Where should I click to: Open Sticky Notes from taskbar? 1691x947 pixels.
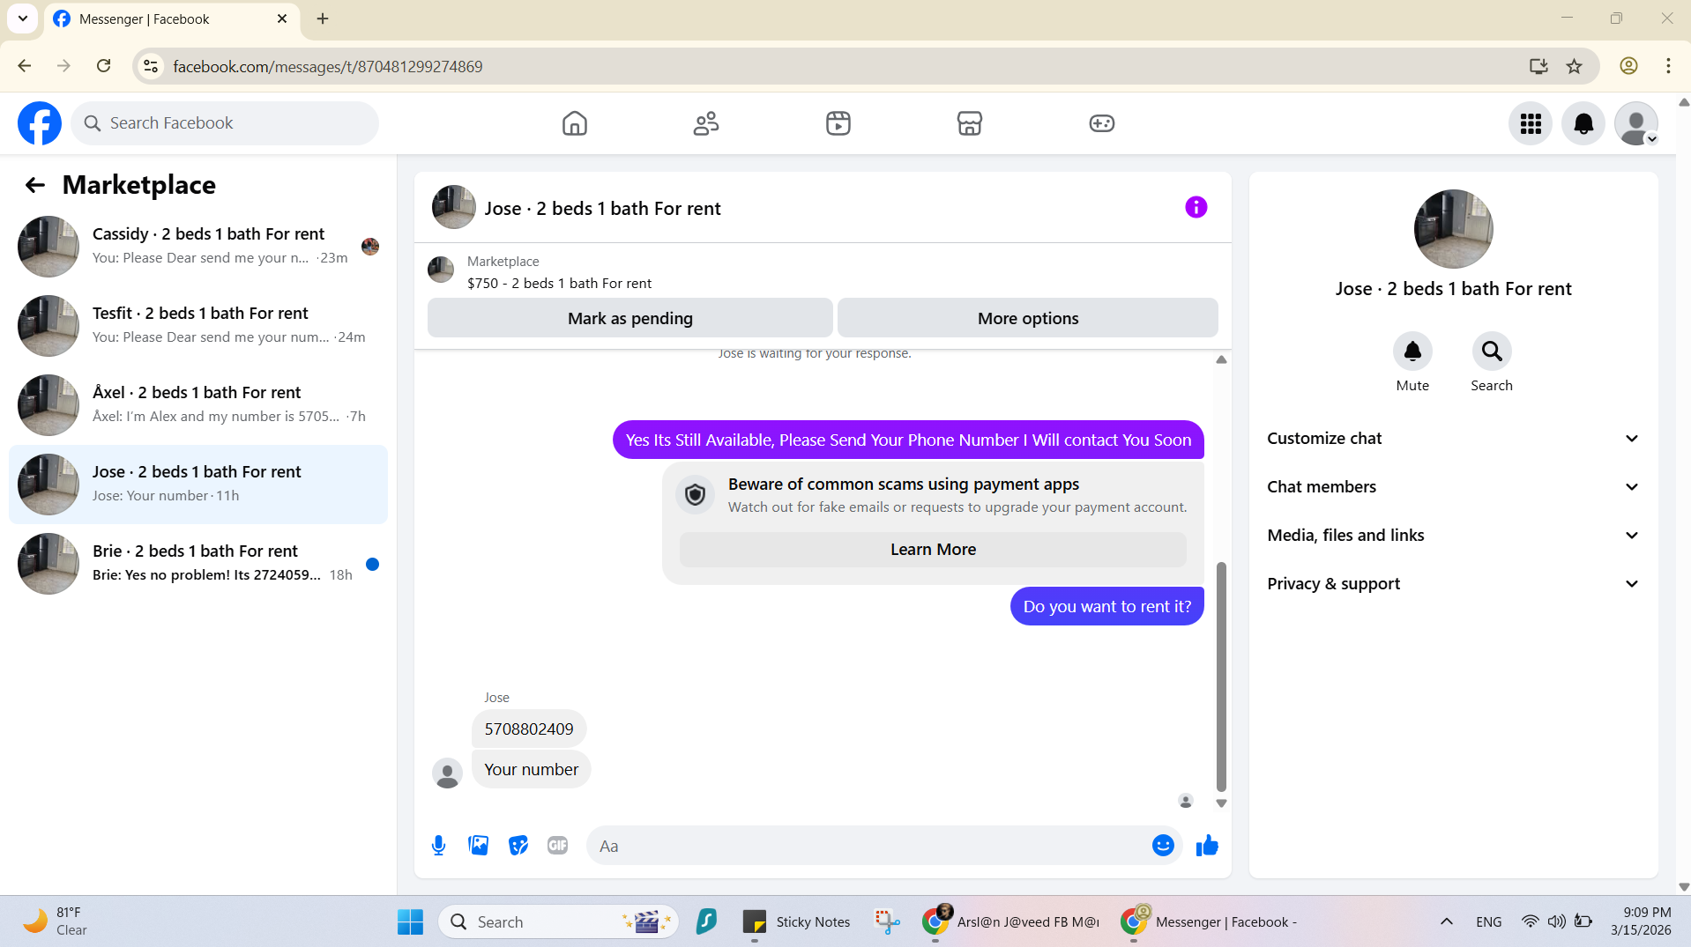click(x=796, y=922)
